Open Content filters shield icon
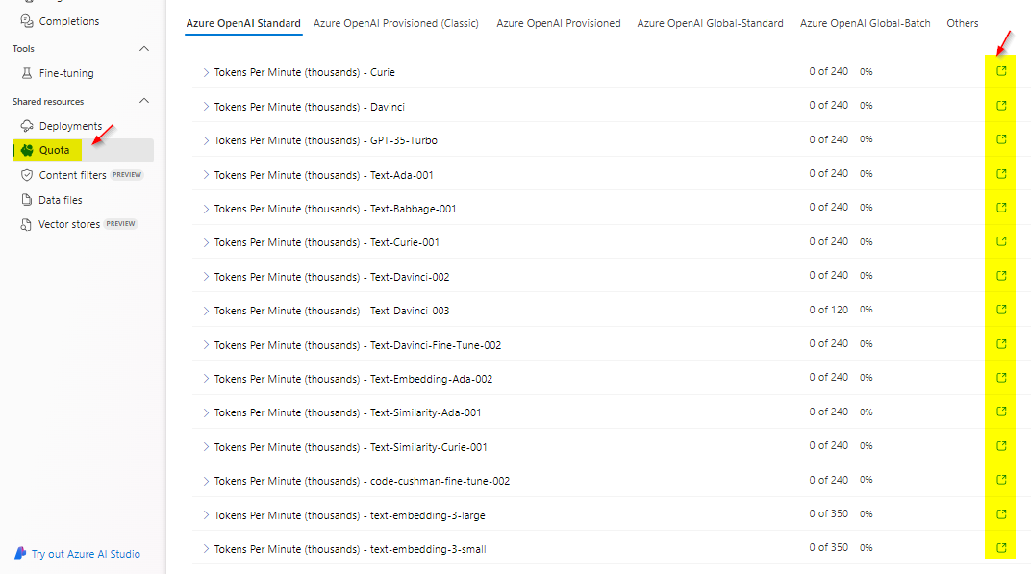 coord(29,174)
